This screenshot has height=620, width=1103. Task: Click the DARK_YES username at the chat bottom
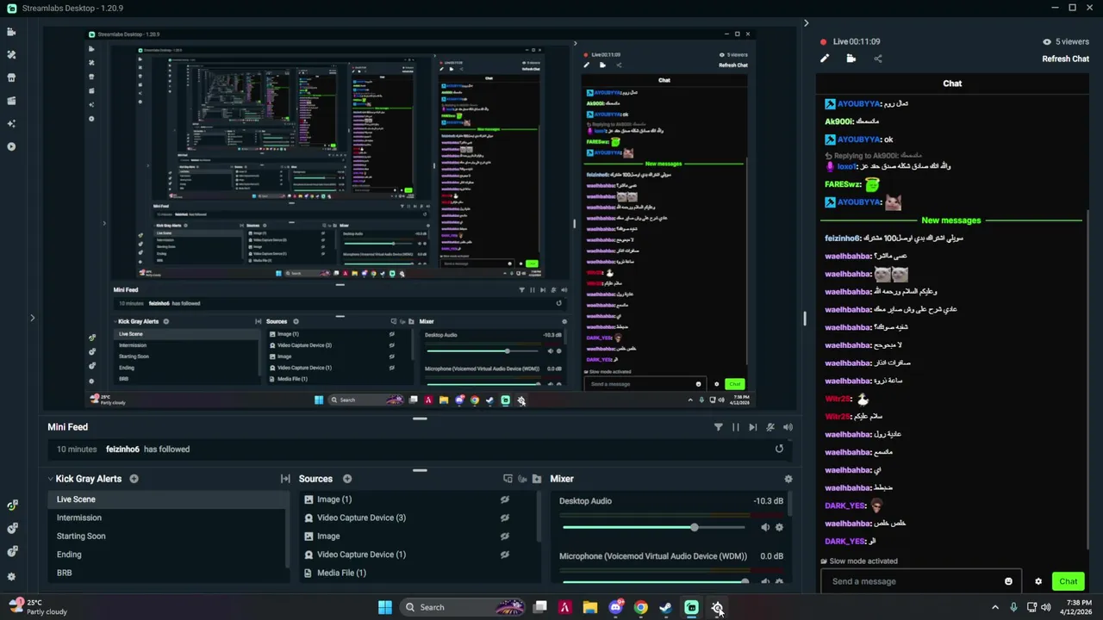[845, 542]
